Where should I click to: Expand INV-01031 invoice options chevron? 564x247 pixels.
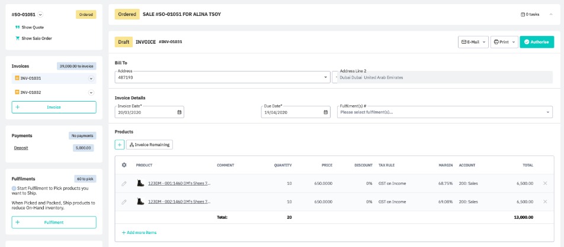[x=91, y=78]
